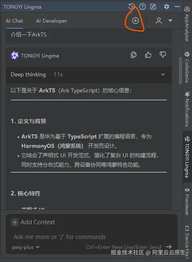Click the bold TypeScript word

coord(82,136)
